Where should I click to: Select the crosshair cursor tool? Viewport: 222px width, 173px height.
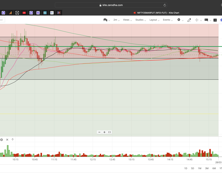click(x=197, y=20)
